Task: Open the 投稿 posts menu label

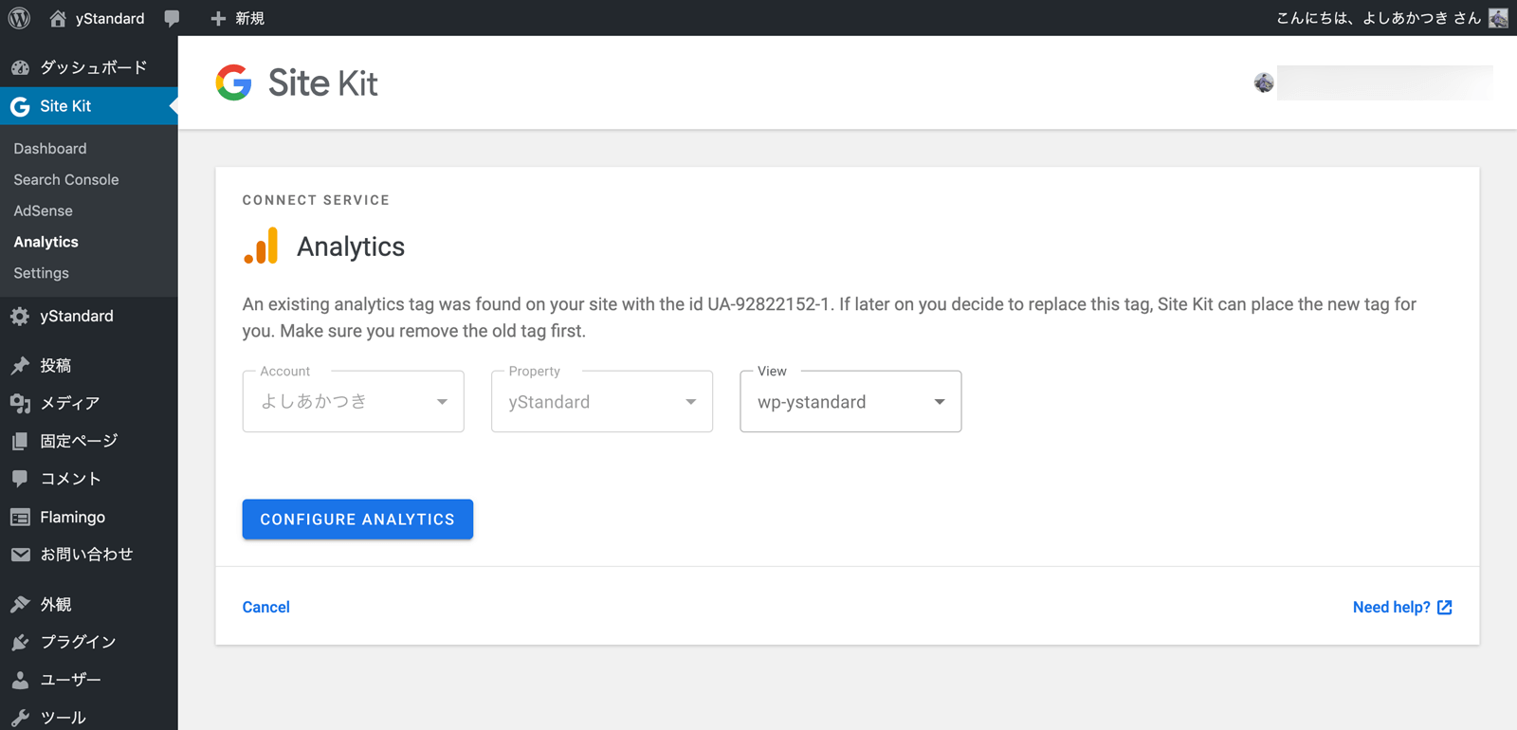Action: click(56, 365)
